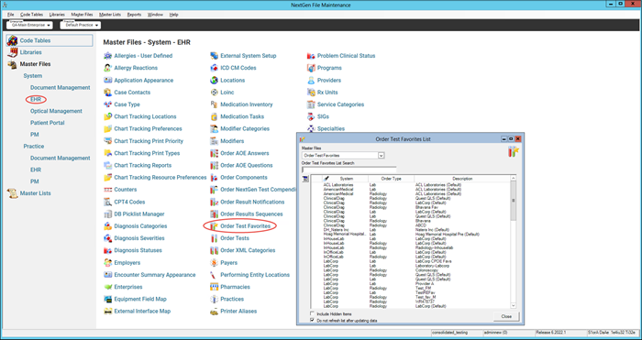The width and height of the screenshot is (642, 340).
Task: Click the Payers icon
Action: pos(214,263)
